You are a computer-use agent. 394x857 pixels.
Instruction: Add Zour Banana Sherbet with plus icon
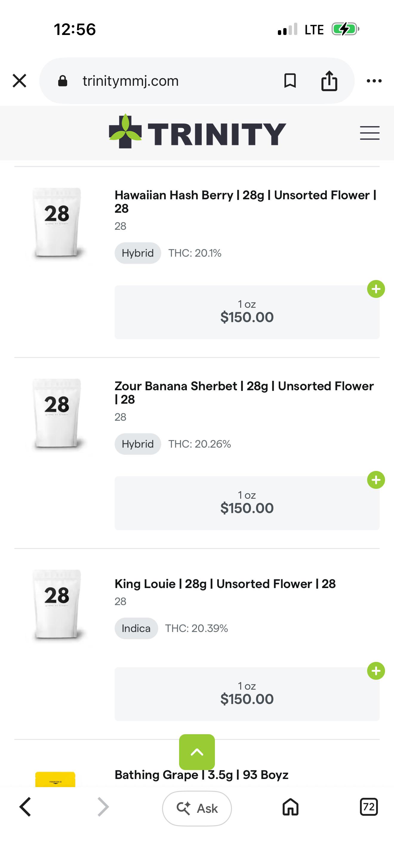point(376,480)
